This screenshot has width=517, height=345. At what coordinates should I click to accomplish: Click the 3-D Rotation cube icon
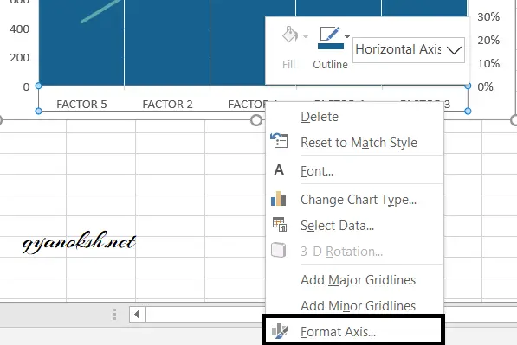pyautogui.click(x=279, y=250)
